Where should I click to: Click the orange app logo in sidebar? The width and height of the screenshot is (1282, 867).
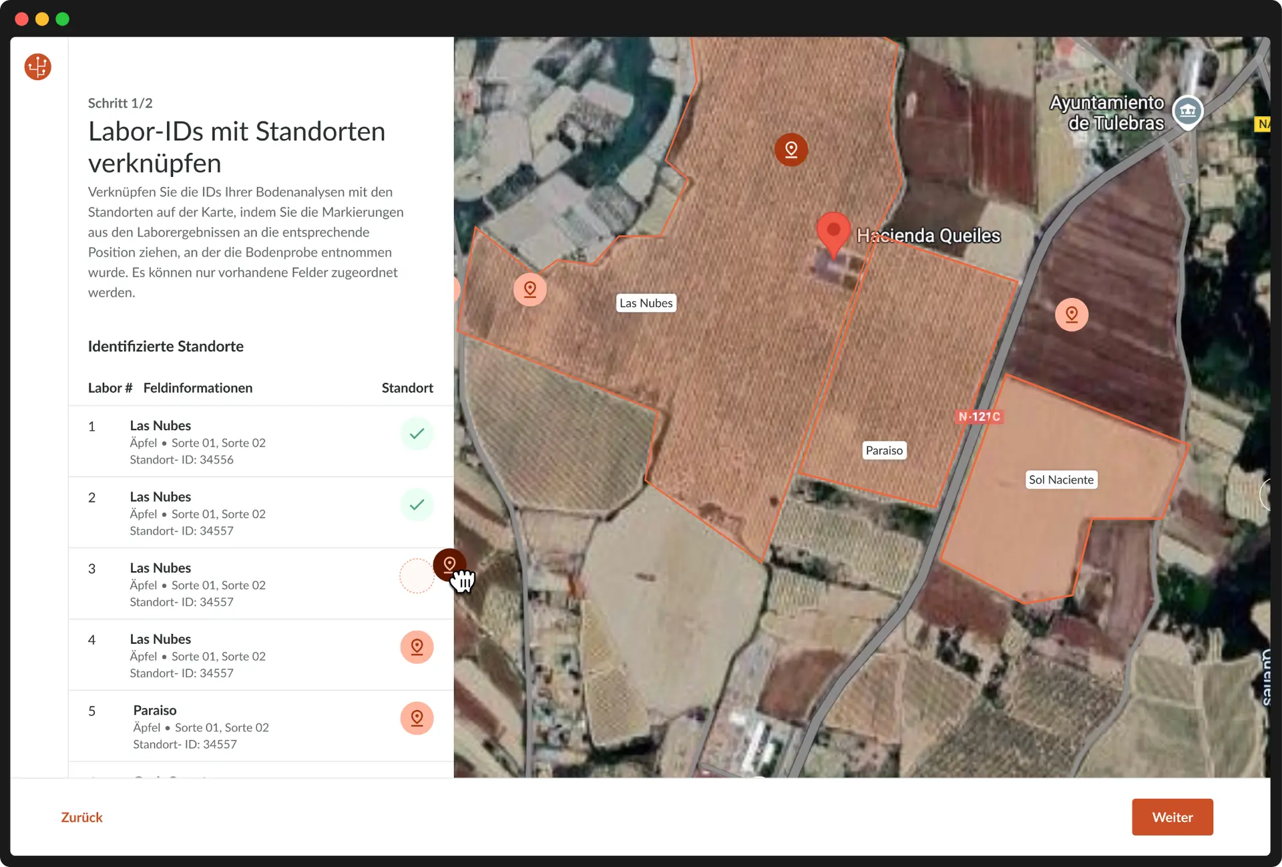pyautogui.click(x=38, y=67)
